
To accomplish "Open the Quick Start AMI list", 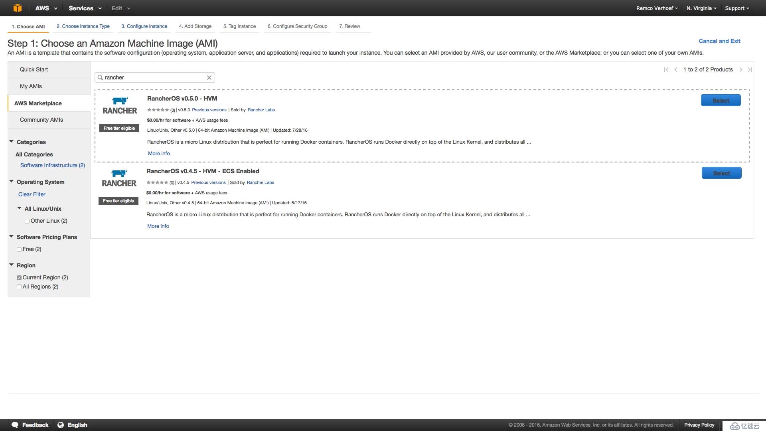I will click(49, 69).
